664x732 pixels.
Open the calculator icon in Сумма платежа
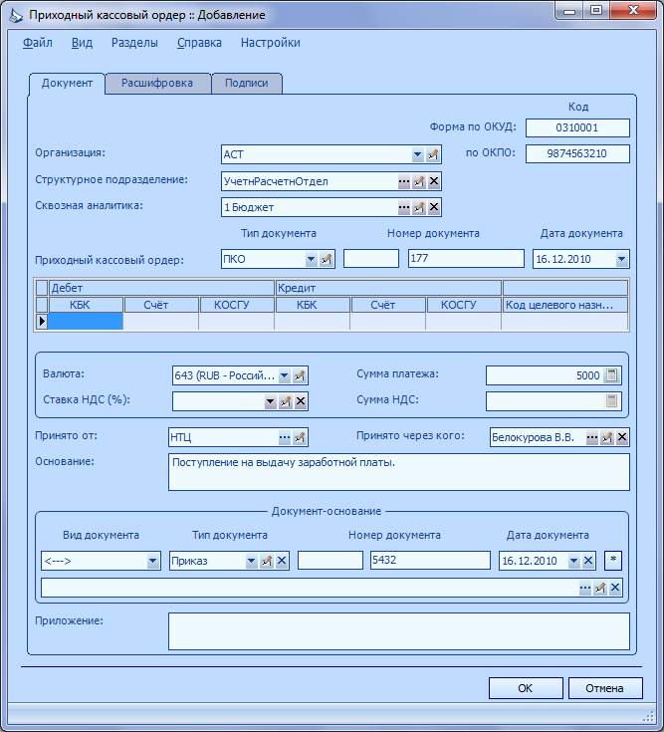point(612,375)
